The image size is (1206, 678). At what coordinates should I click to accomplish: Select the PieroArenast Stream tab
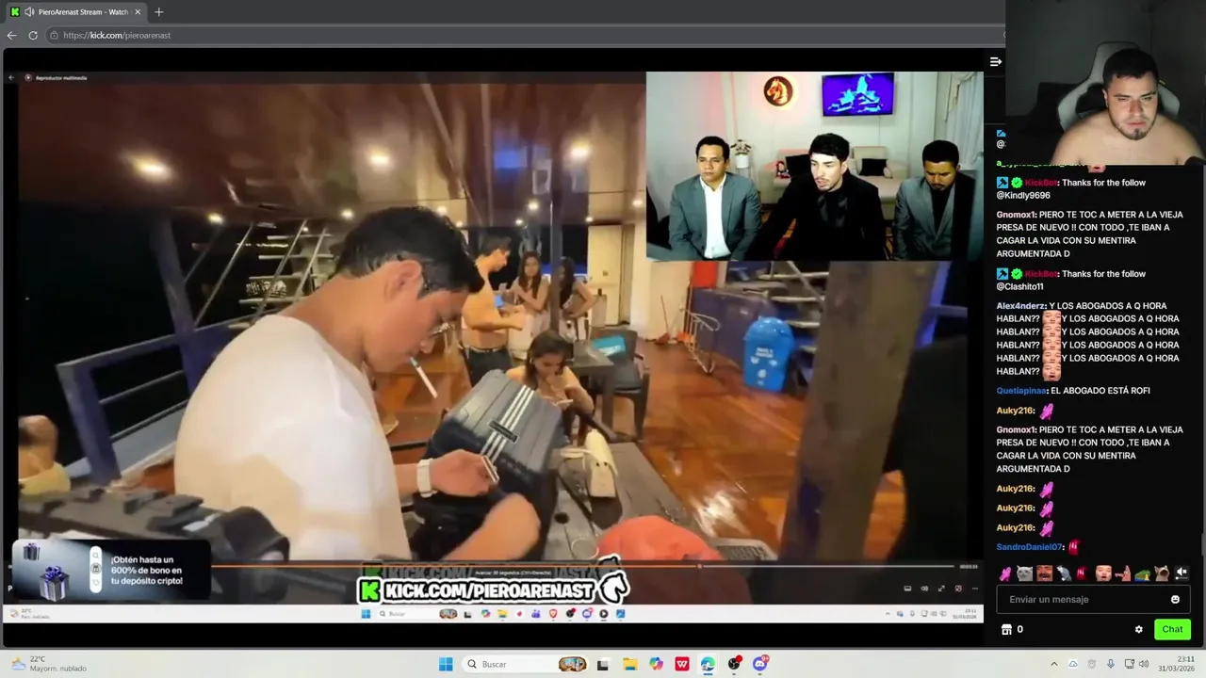(x=75, y=12)
